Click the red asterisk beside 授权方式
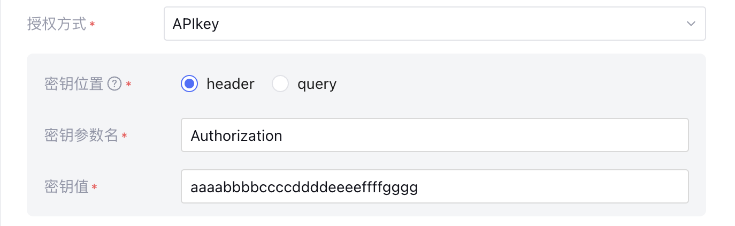The height and width of the screenshot is (226, 735). (93, 25)
